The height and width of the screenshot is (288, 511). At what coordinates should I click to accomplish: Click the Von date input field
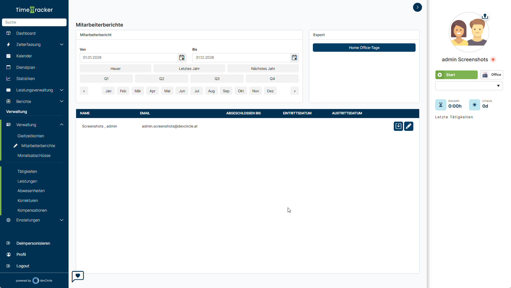coord(129,58)
